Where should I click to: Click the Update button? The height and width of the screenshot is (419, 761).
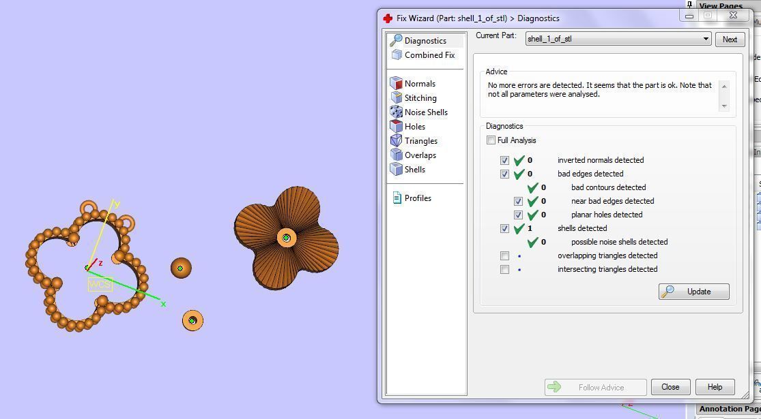[693, 292]
